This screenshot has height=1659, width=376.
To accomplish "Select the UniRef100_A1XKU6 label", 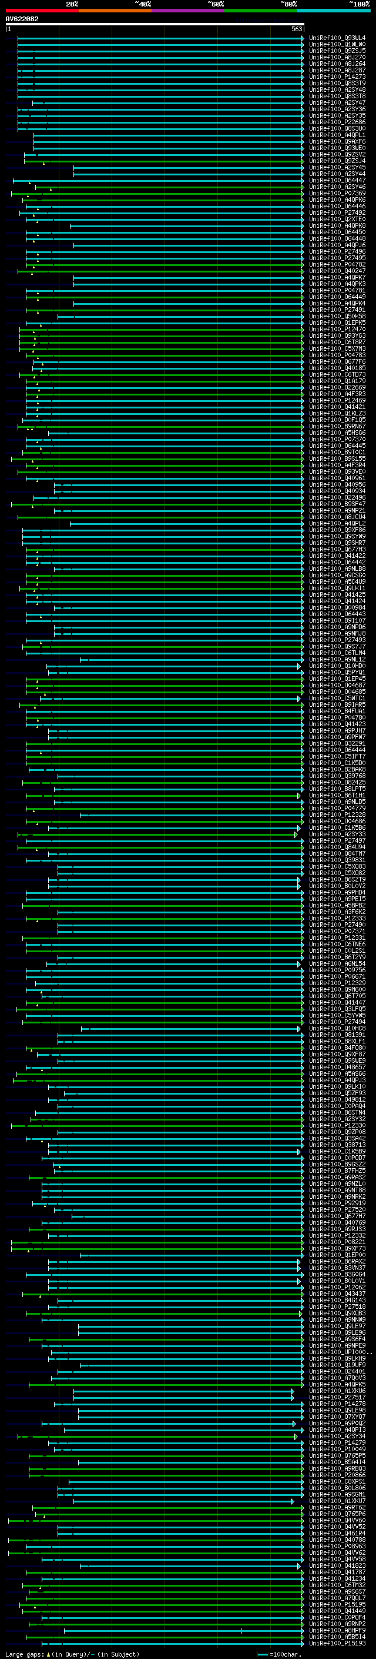I will [337, 1391].
